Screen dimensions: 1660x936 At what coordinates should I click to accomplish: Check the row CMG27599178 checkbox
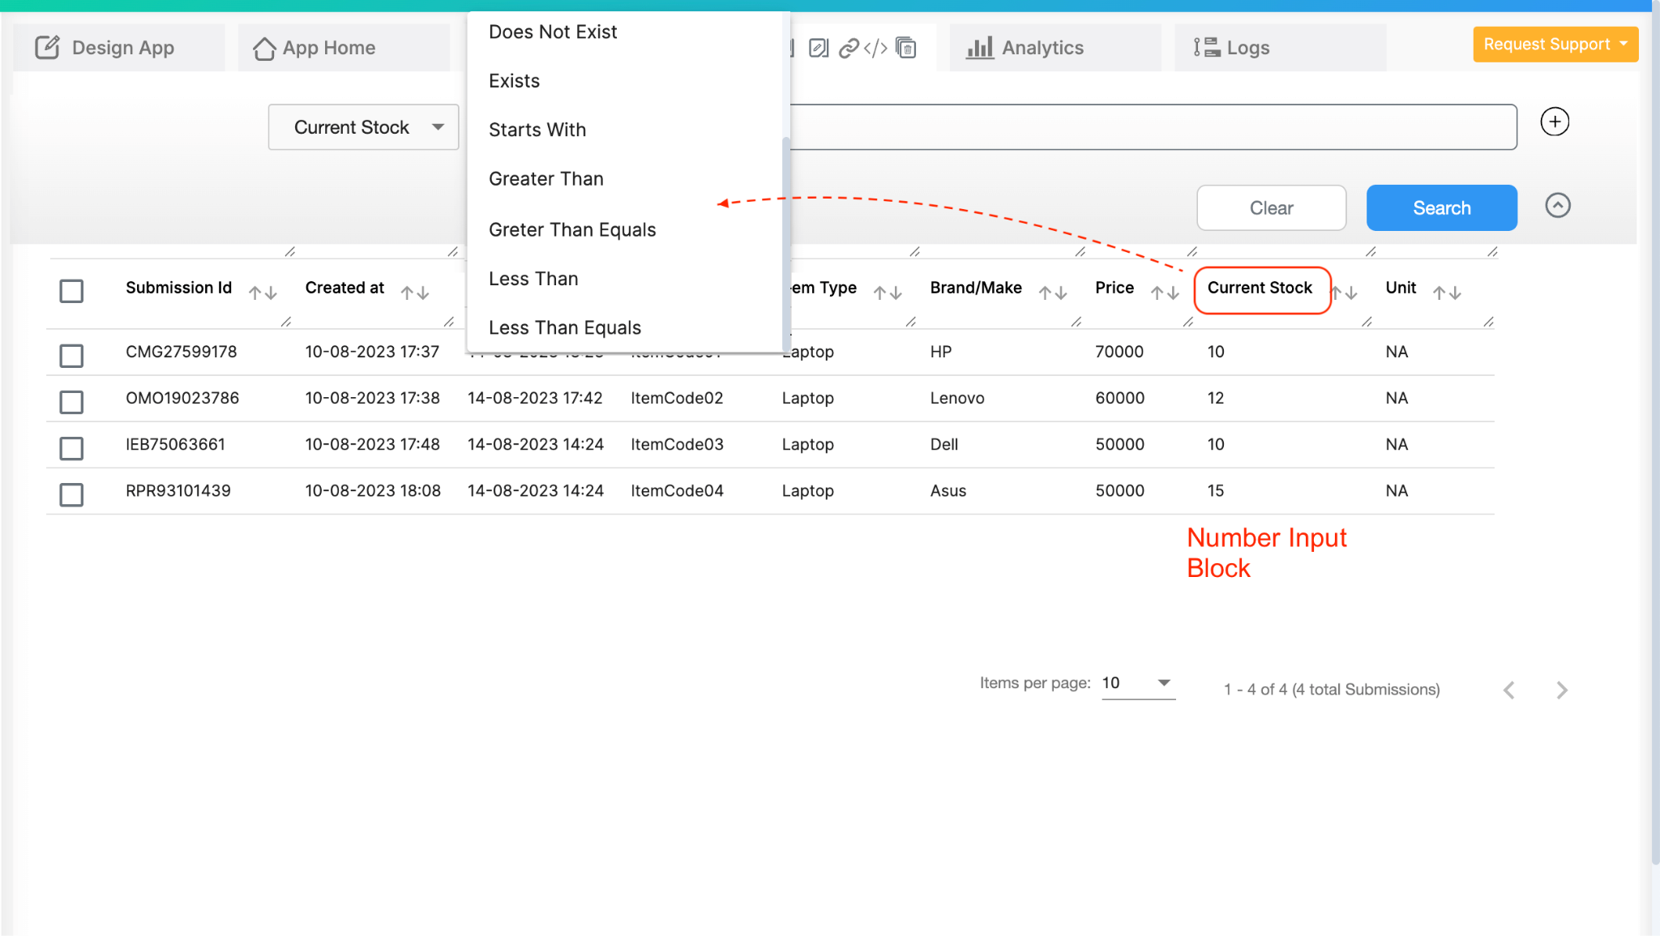coord(71,356)
